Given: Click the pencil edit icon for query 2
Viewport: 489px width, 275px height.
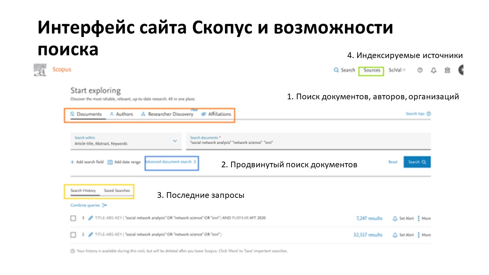Looking at the screenshot, I should click(x=91, y=235).
